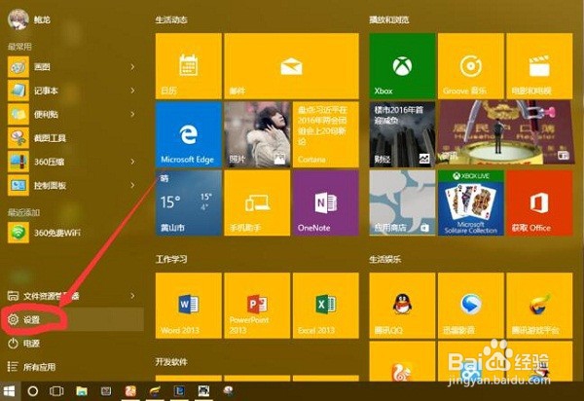Screen dimensions: 584x401
Task: Select the 播放和浏览 group header
Action: point(389,19)
